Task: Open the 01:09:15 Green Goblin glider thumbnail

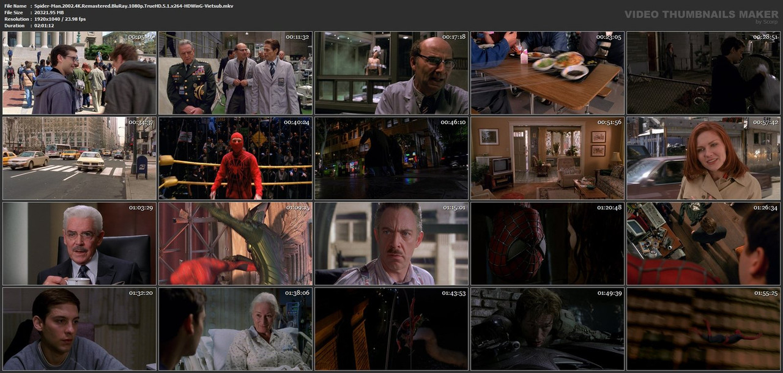Action: click(236, 243)
